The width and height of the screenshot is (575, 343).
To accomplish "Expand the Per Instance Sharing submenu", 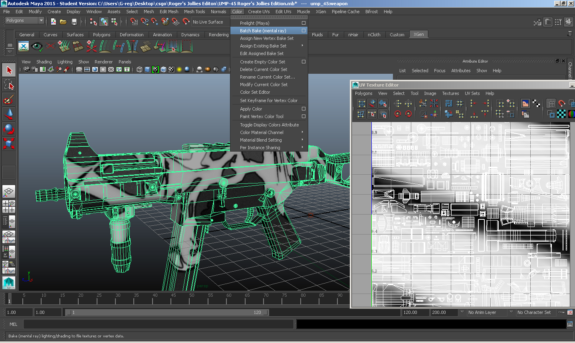I will (x=302, y=148).
